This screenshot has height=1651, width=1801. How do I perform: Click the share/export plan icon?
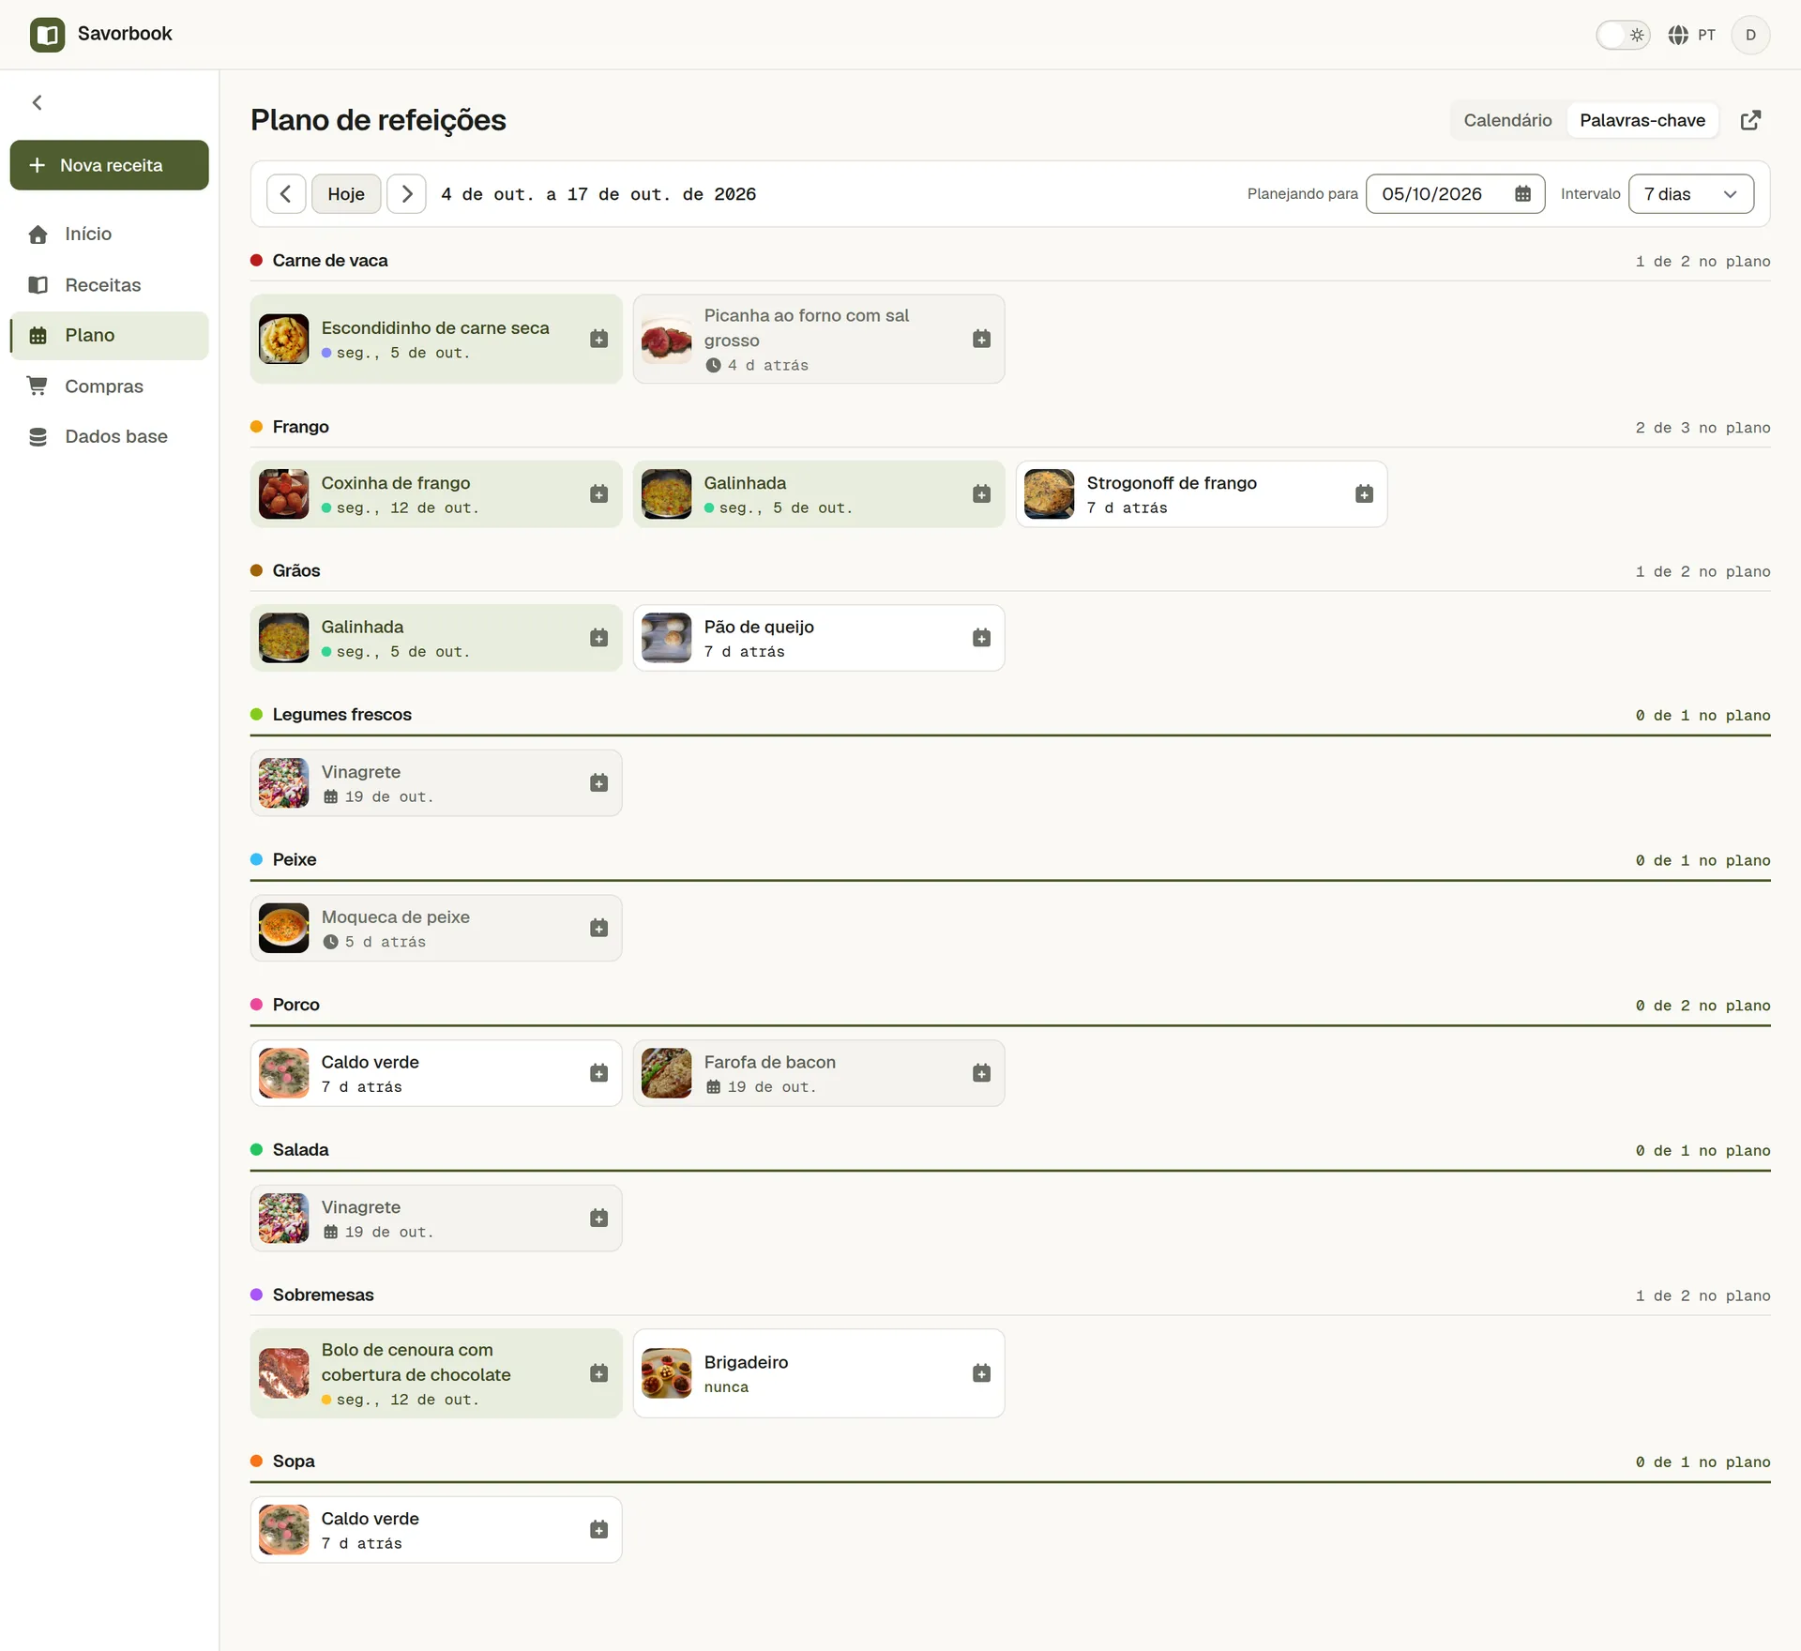(1750, 120)
